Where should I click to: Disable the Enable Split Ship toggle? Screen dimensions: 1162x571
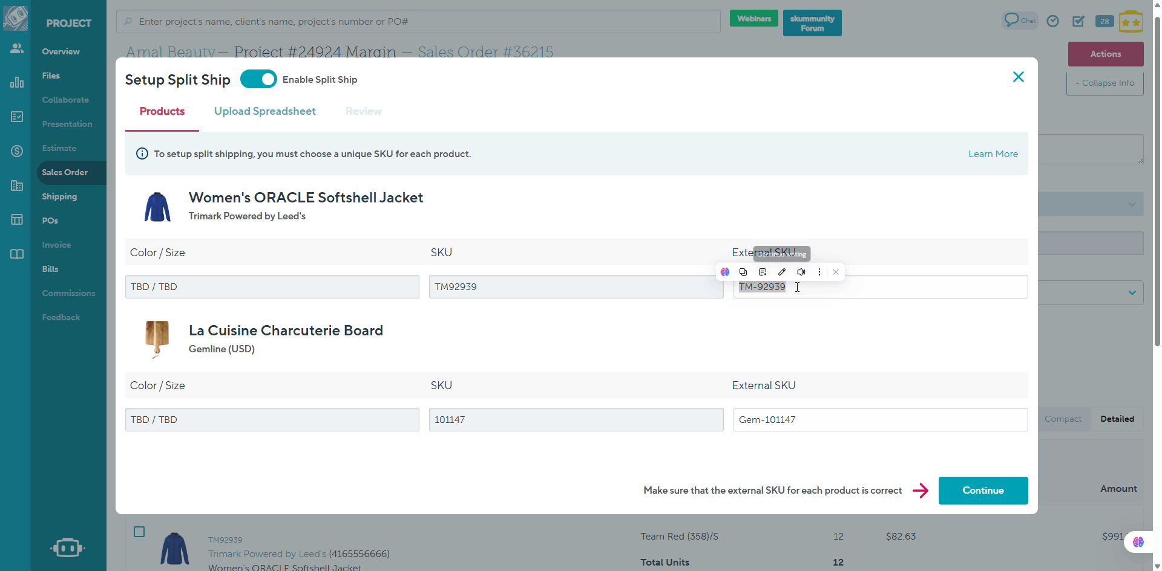point(258,79)
